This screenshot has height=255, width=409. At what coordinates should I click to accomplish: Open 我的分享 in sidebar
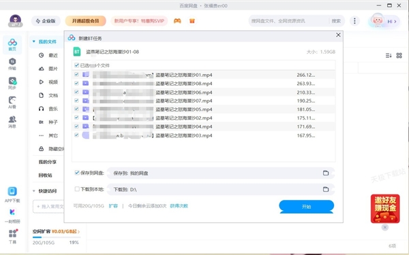coord(48,162)
